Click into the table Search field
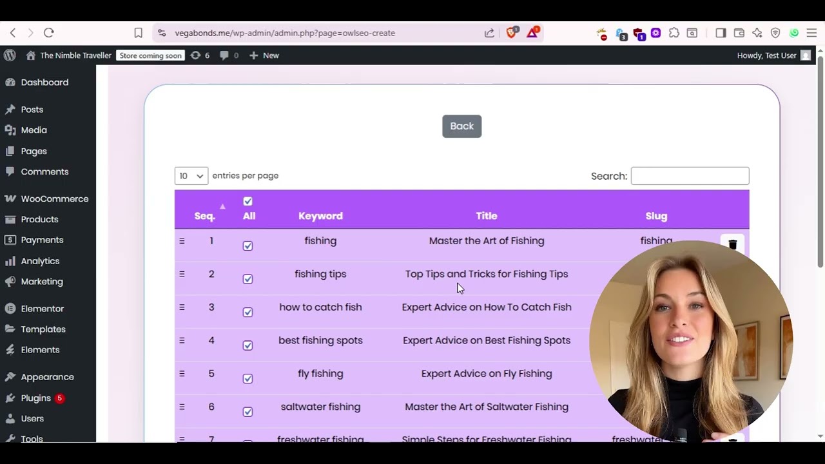 690,176
